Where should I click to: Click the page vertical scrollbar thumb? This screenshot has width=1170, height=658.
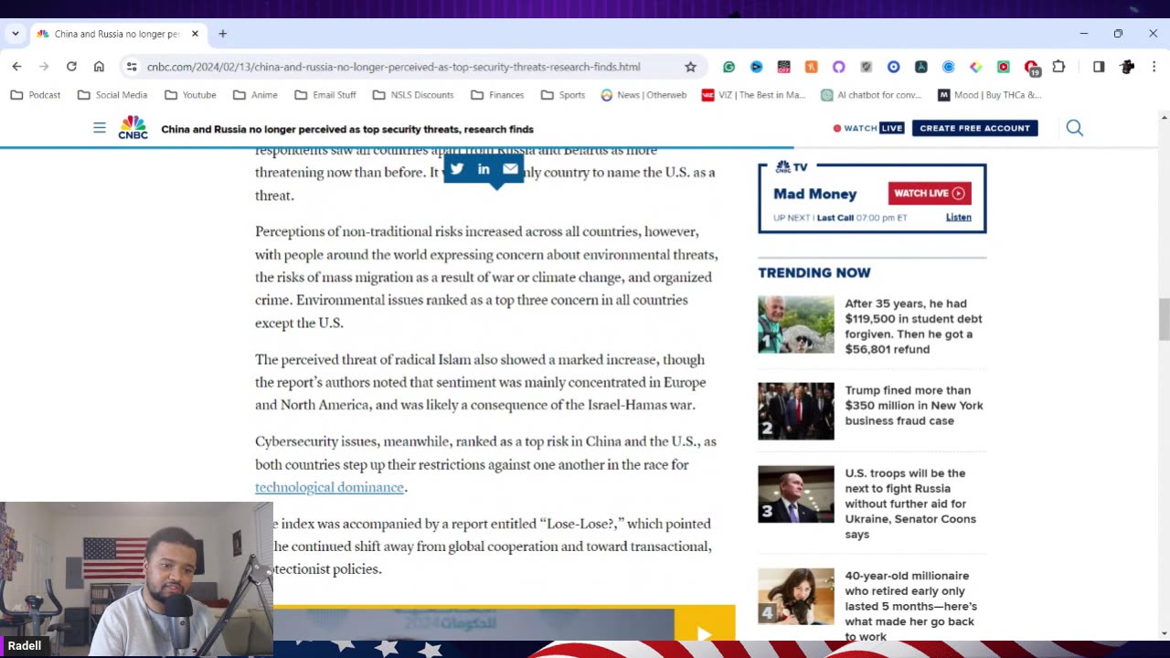tap(1164, 319)
